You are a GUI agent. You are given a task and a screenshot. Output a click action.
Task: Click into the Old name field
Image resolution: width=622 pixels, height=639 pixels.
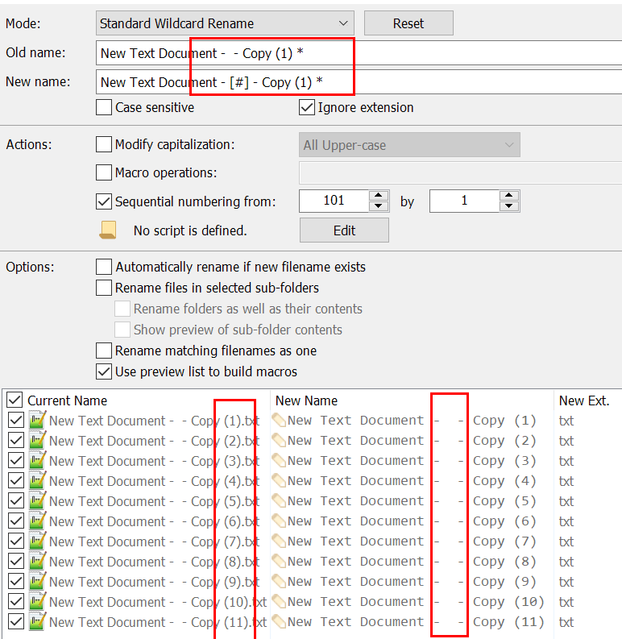(x=359, y=53)
